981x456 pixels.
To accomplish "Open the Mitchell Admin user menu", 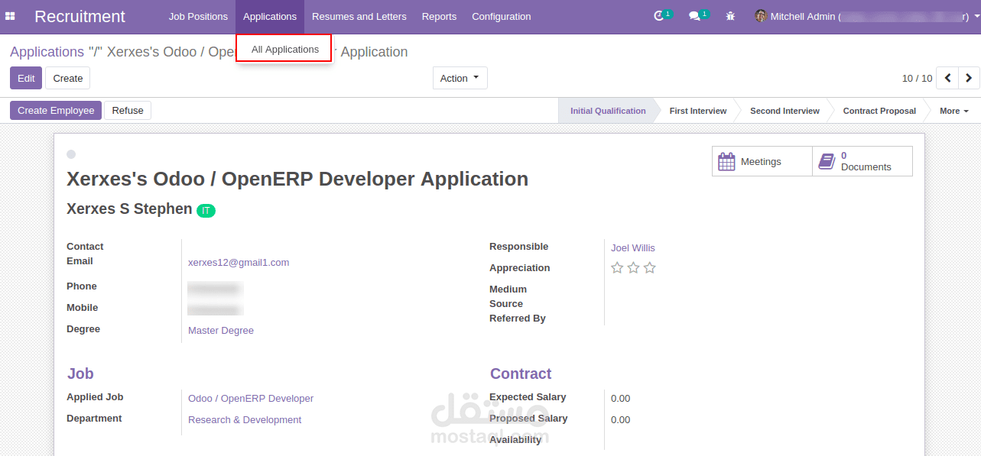I will pos(866,16).
